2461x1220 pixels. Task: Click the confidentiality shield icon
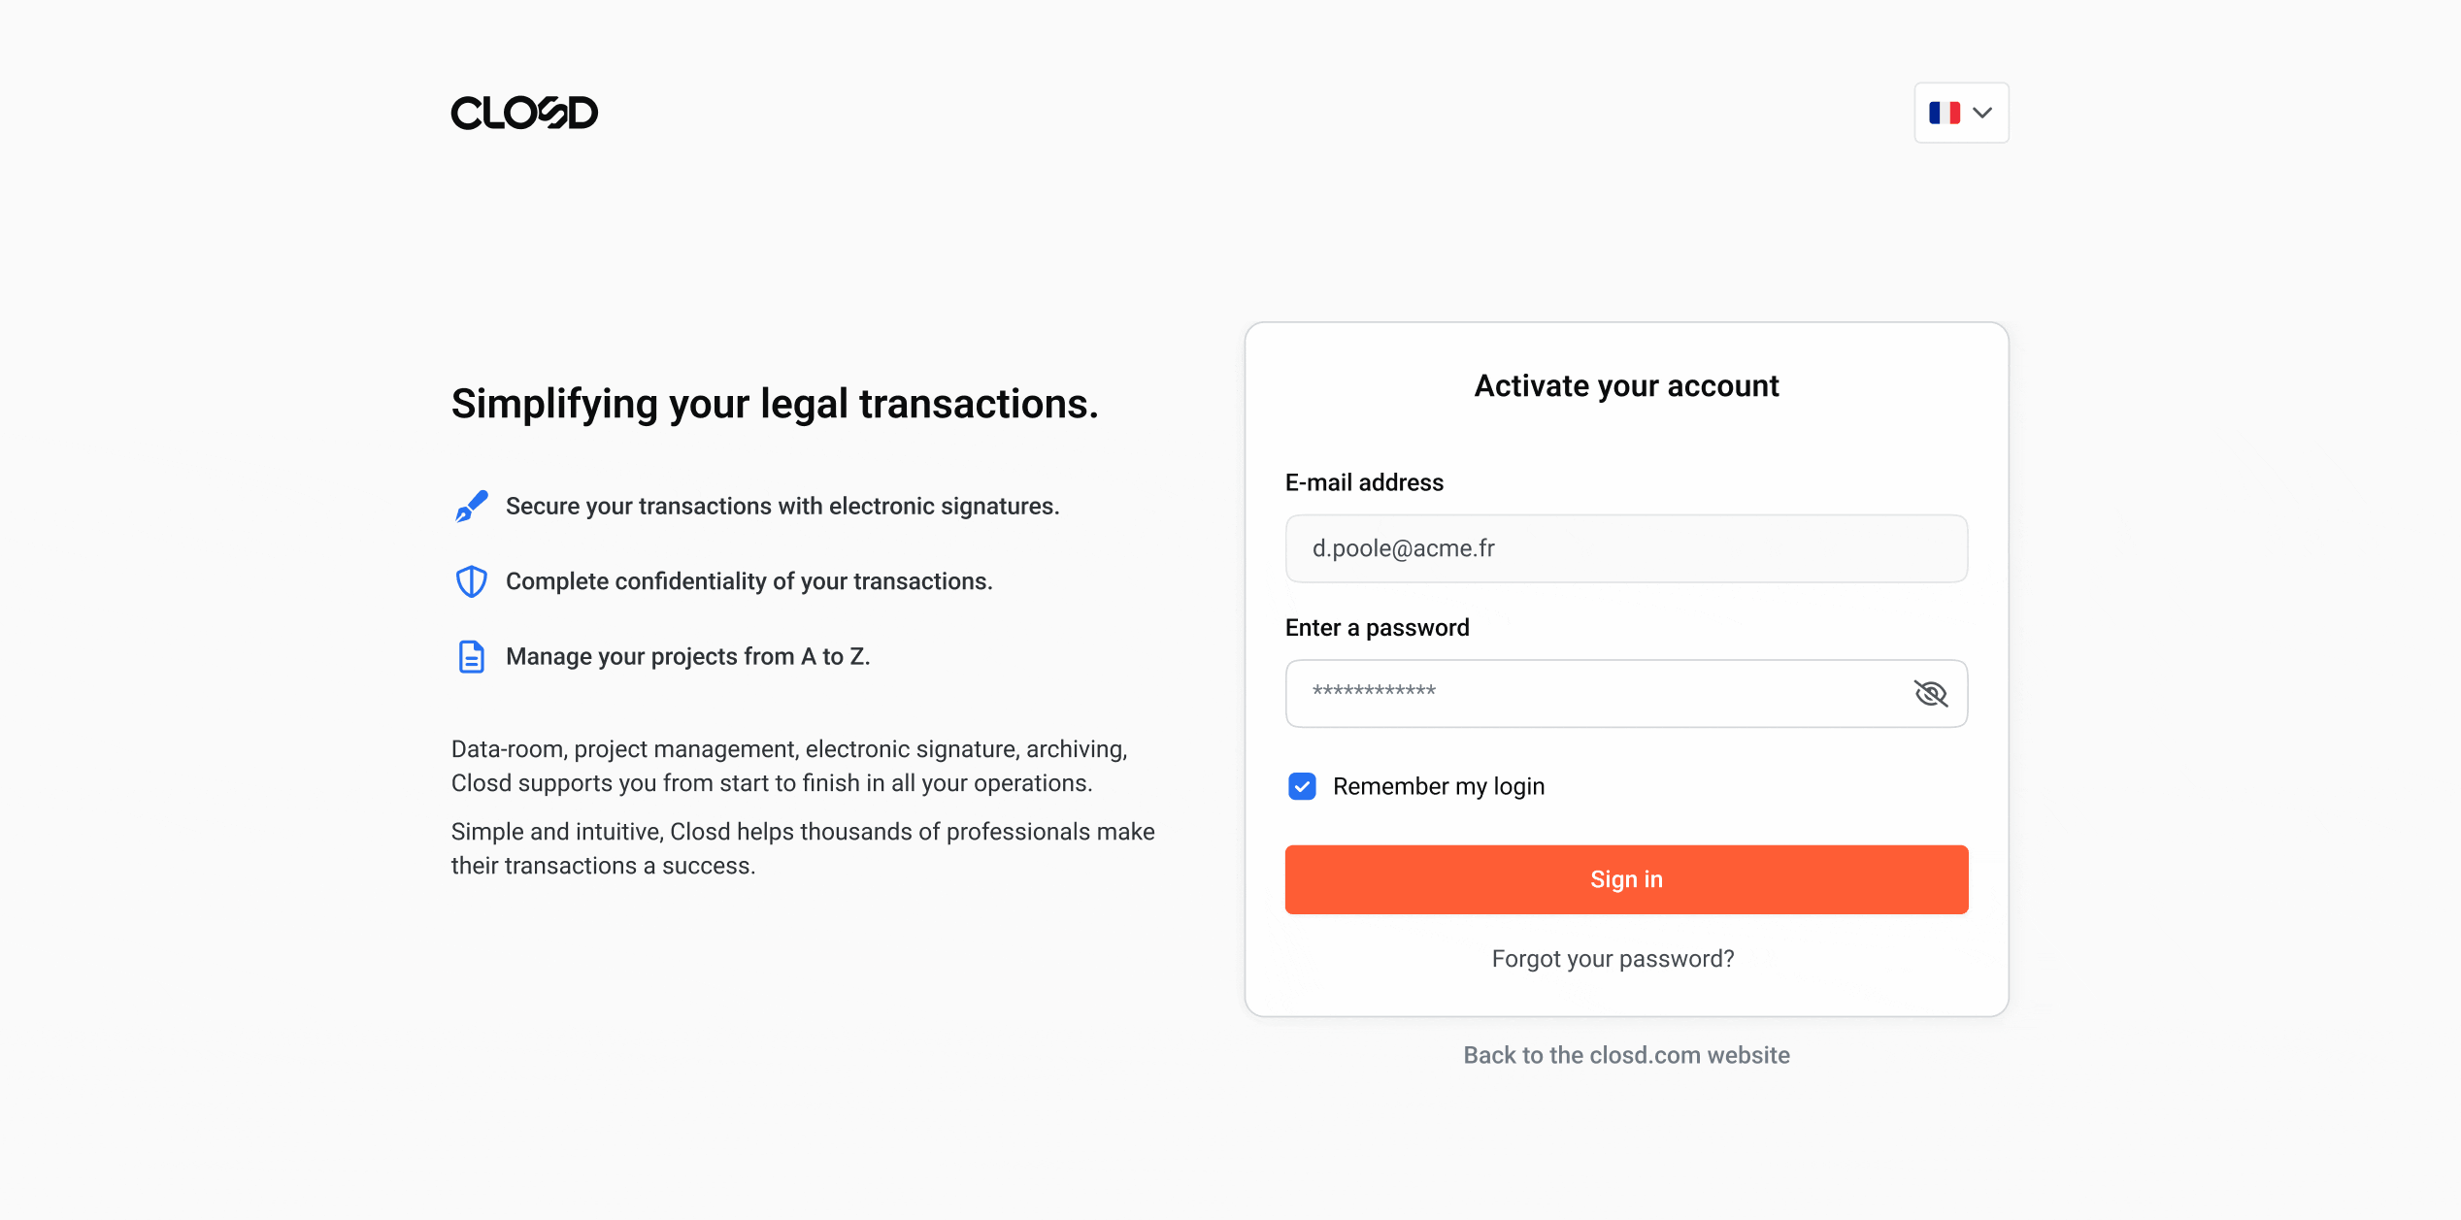click(472, 581)
